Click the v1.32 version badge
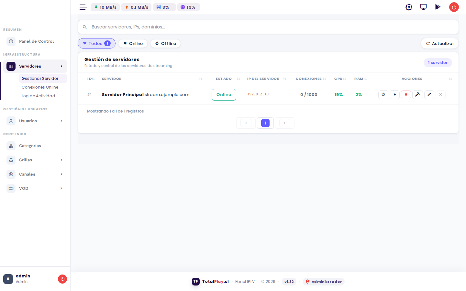The image size is (466, 291). point(289,282)
